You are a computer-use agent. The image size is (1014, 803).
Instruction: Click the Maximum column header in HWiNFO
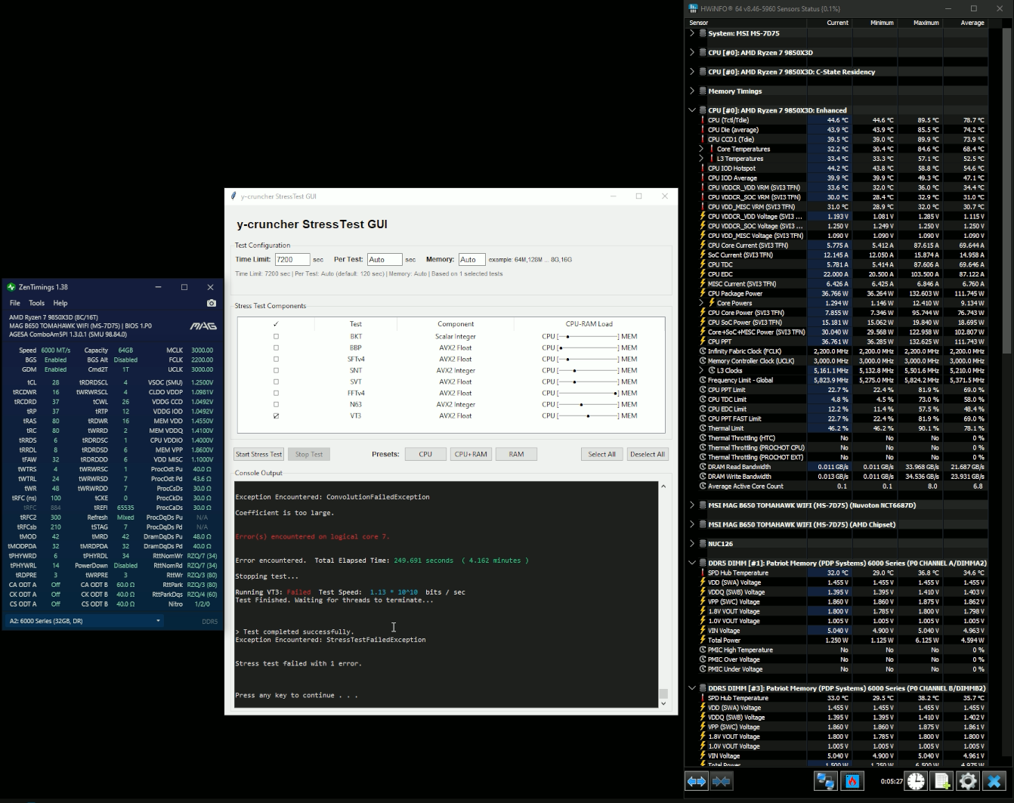click(x=920, y=23)
